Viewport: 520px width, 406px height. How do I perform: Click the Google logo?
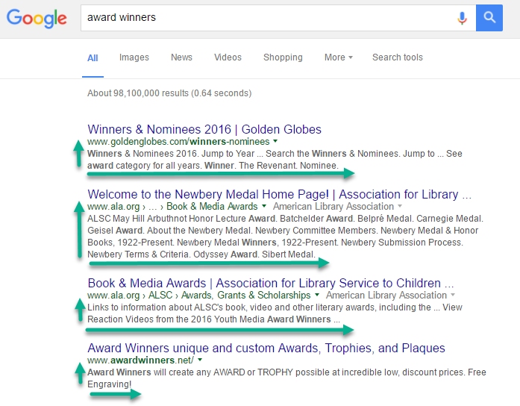(37, 18)
